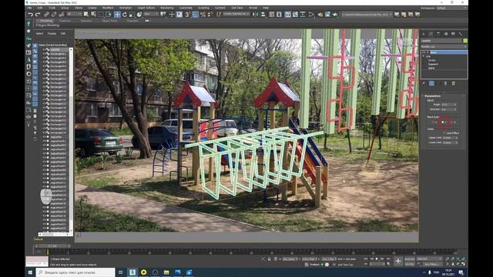Click the Redo arrow in main toolbar
Screen dimensions: 493x277
[x=38, y=15]
